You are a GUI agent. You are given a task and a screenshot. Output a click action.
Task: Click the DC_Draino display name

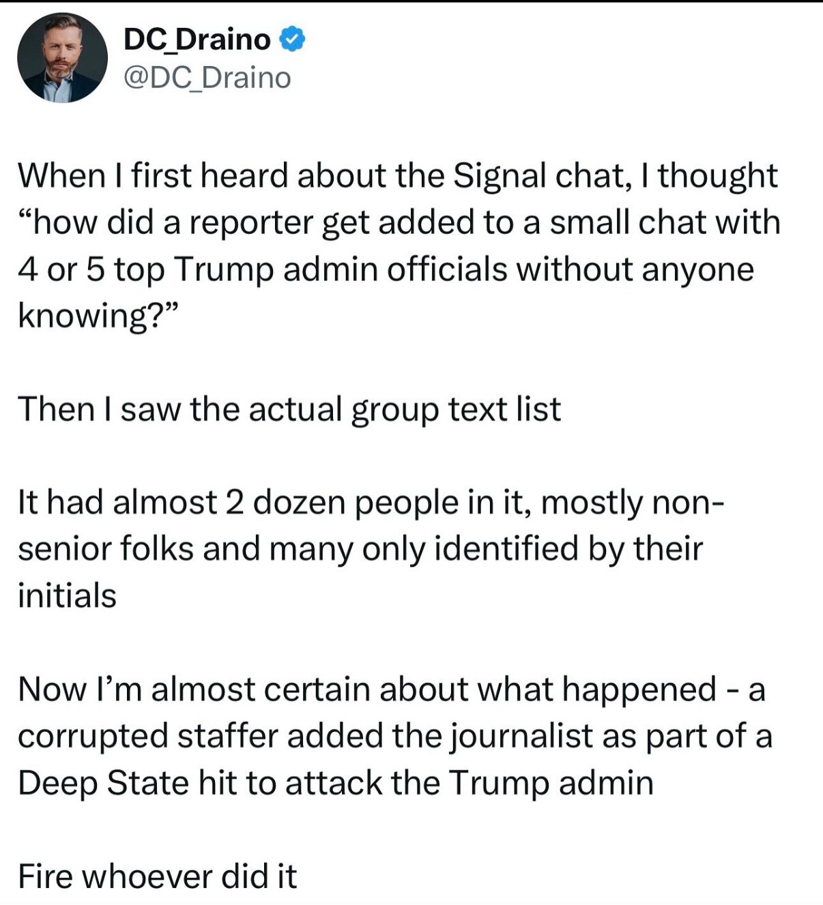click(x=197, y=40)
